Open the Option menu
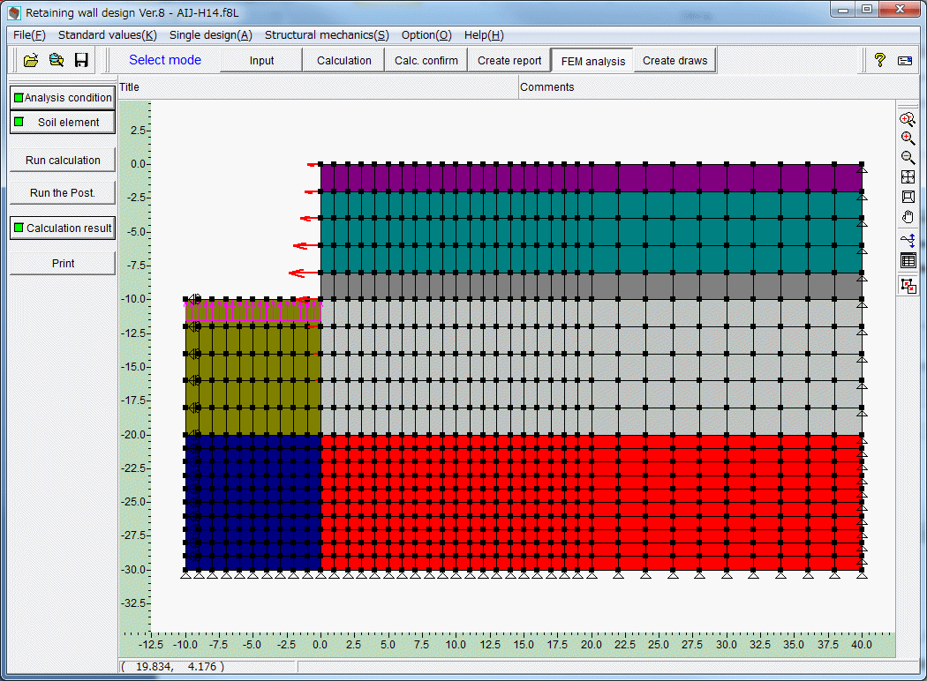Viewport: 927px width, 681px height. 426,35
